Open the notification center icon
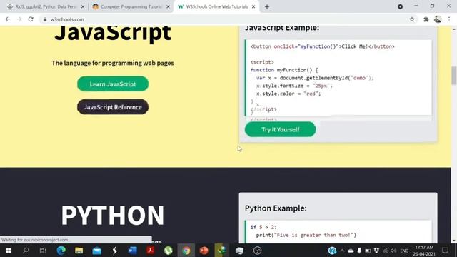 point(445,251)
